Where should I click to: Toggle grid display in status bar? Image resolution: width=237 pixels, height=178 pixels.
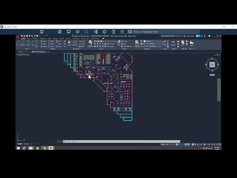[167, 144]
